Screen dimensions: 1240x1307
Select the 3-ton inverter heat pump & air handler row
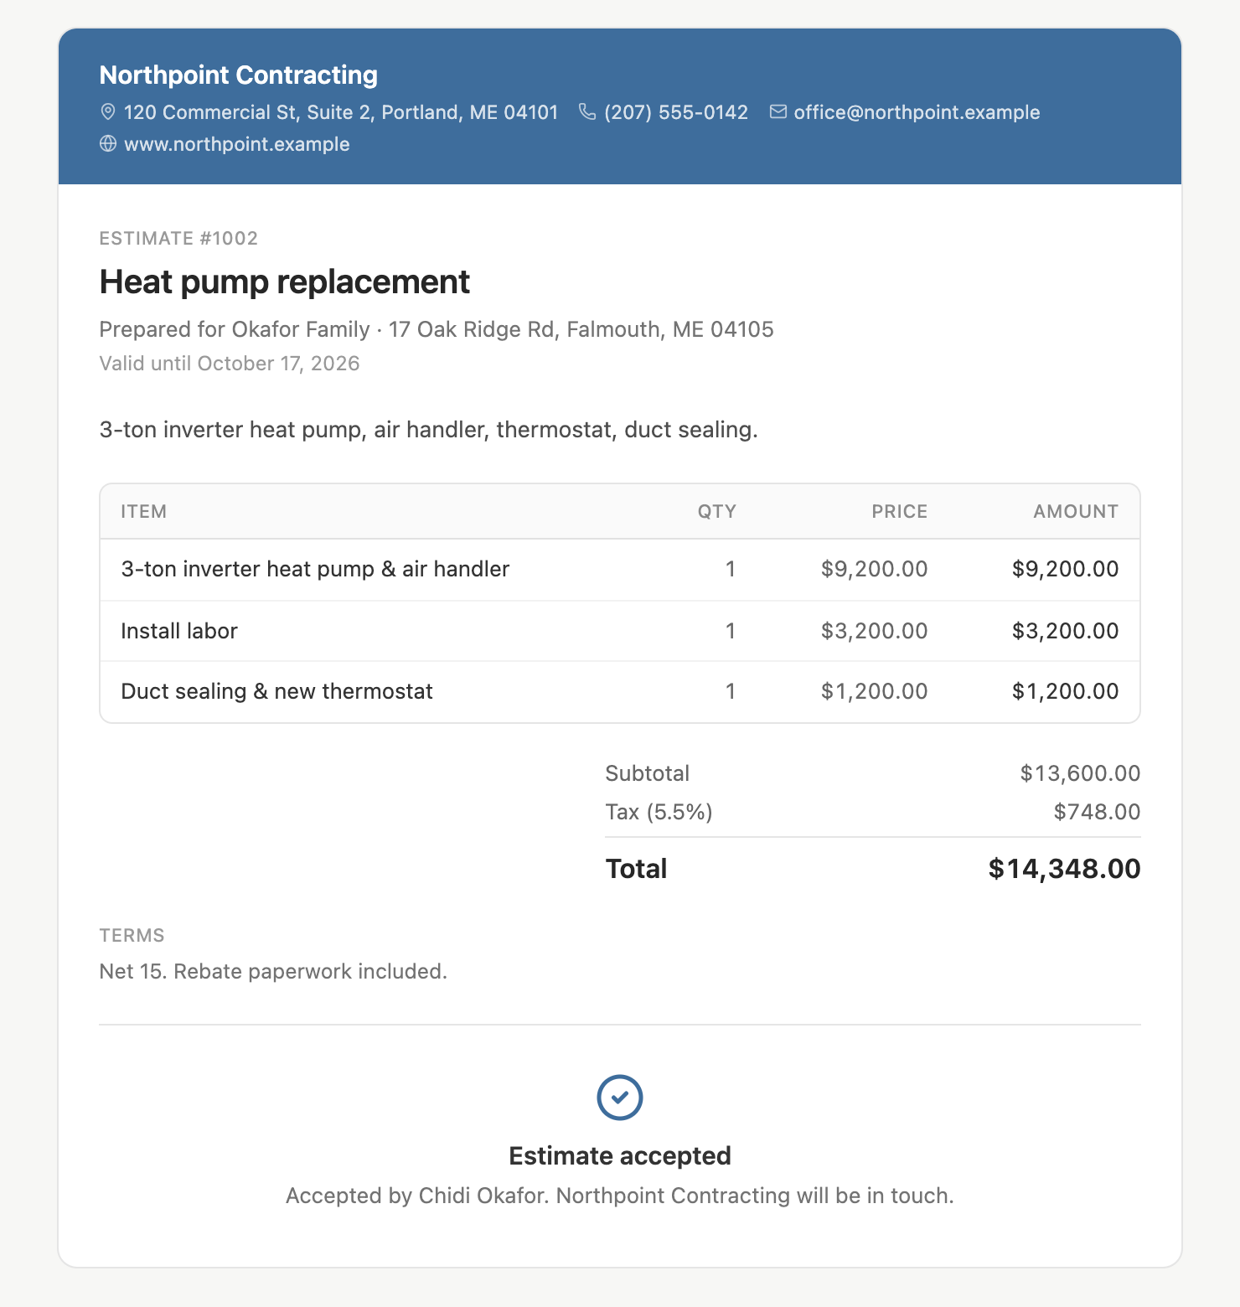pos(620,570)
